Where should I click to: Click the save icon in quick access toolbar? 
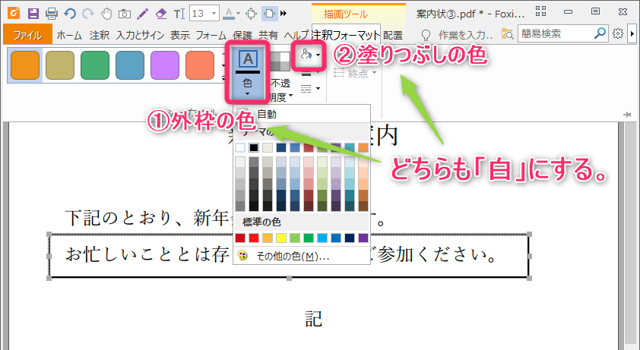[x=33, y=14]
